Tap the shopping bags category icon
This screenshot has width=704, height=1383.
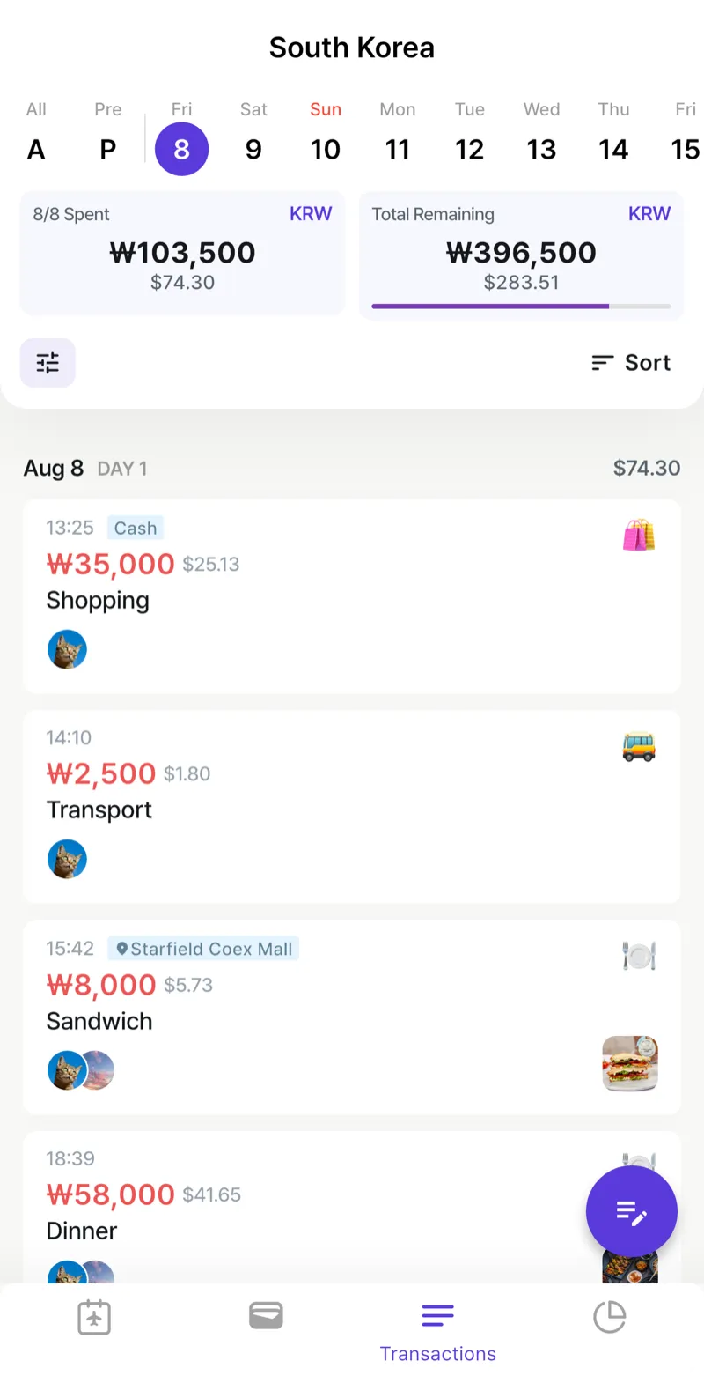[x=639, y=535]
